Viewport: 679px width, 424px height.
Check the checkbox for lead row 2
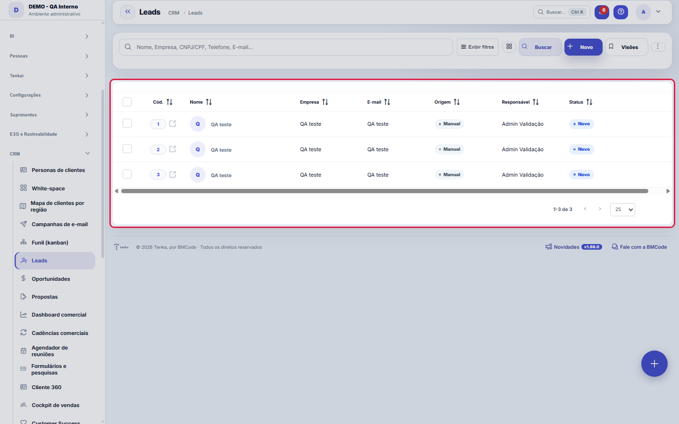point(127,149)
